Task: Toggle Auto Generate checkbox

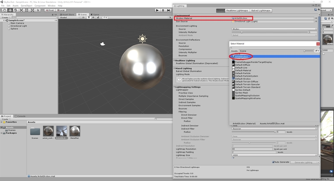Action: click(273, 162)
